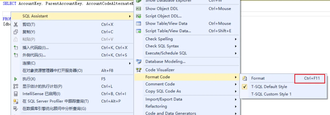
Task: Click the surround-with icon for 外侧代码
Action: 16,55
